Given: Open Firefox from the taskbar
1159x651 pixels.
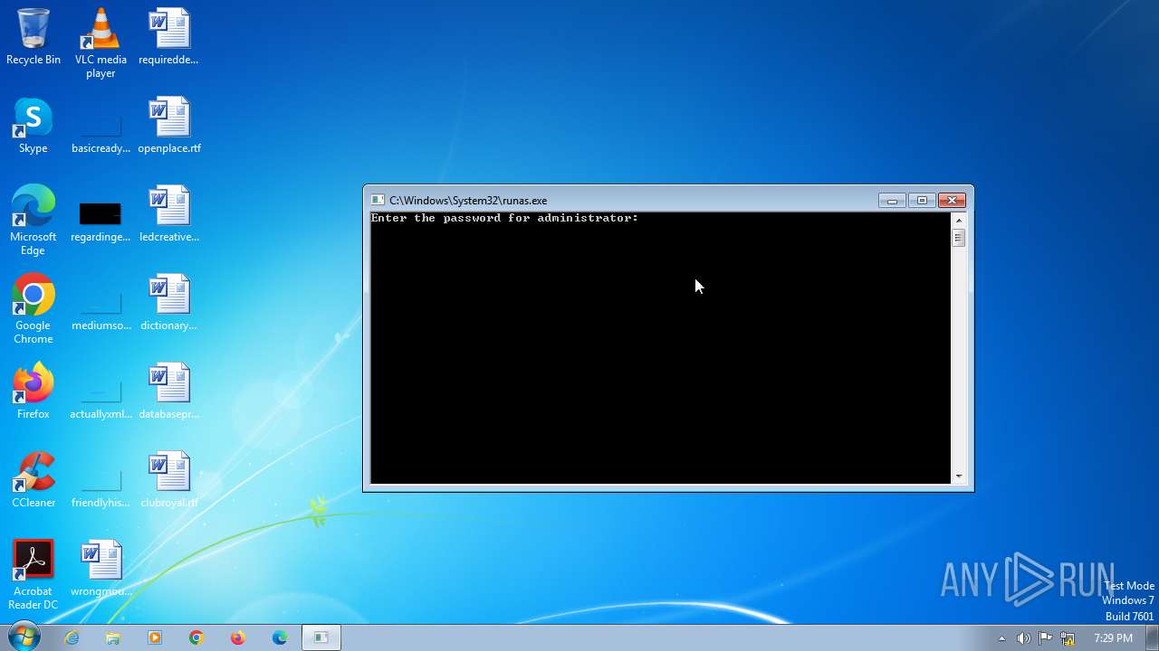Looking at the screenshot, I should (238, 637).
